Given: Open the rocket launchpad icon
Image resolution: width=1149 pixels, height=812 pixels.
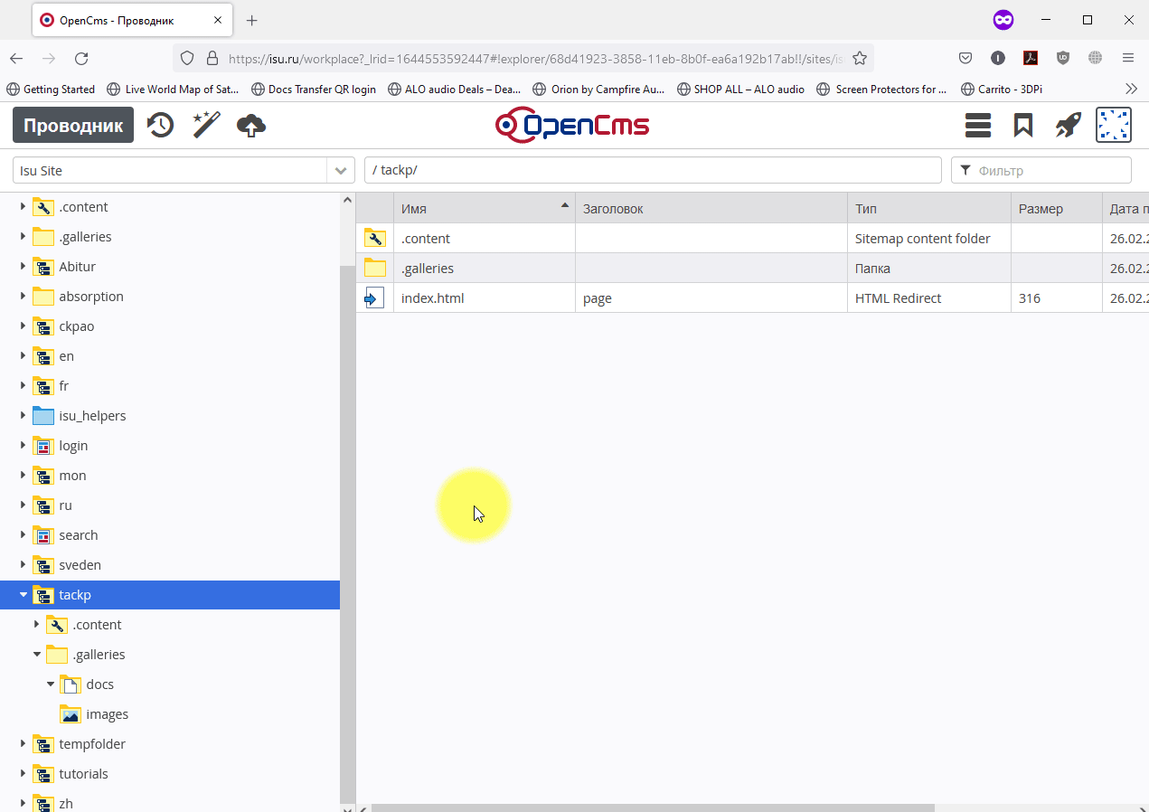Looking at the screenshot, I should click(x=1069, y=125).
